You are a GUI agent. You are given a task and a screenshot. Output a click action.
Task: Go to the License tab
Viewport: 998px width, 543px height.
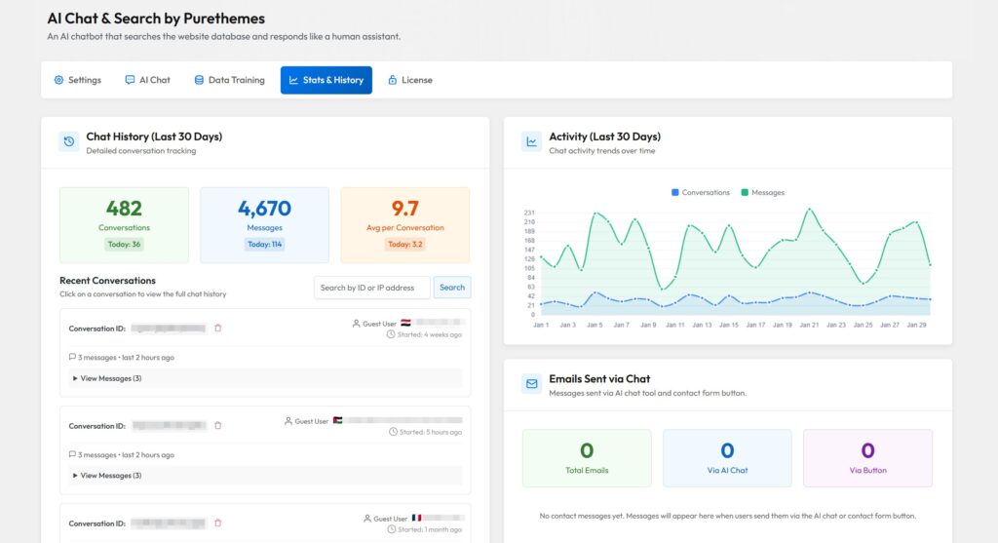point(410,80)
